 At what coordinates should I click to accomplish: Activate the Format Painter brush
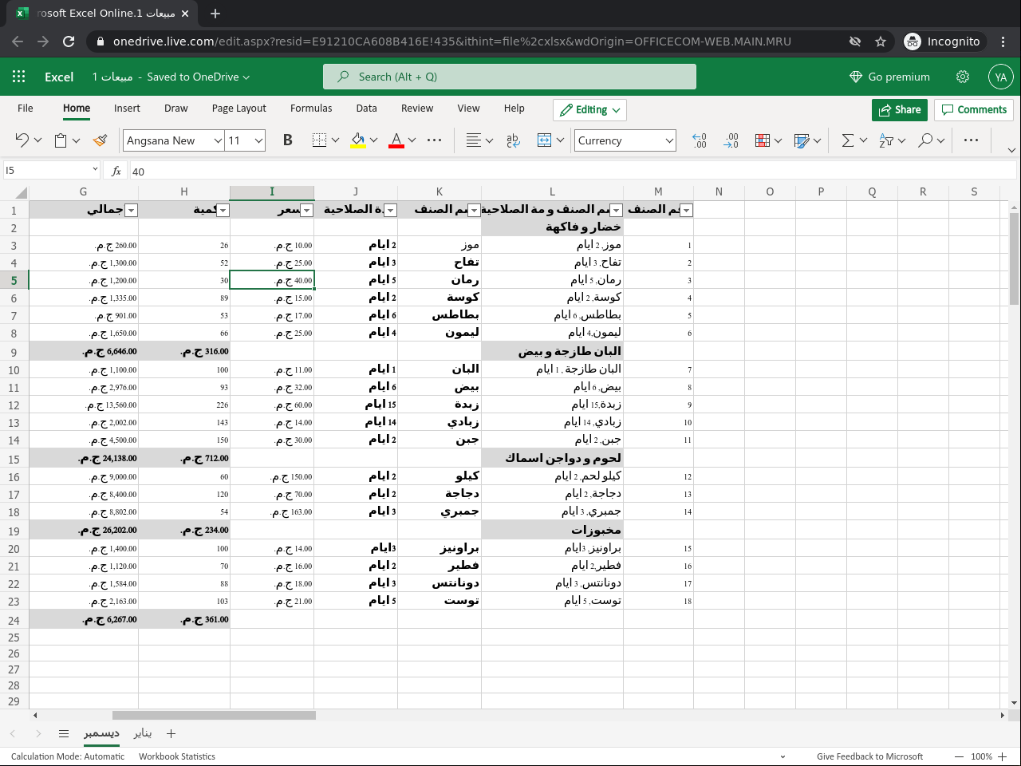point(100,140)
